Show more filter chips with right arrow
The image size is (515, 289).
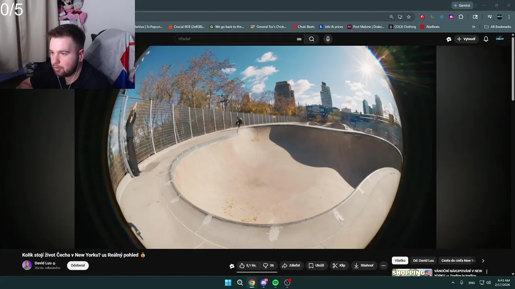483,261
